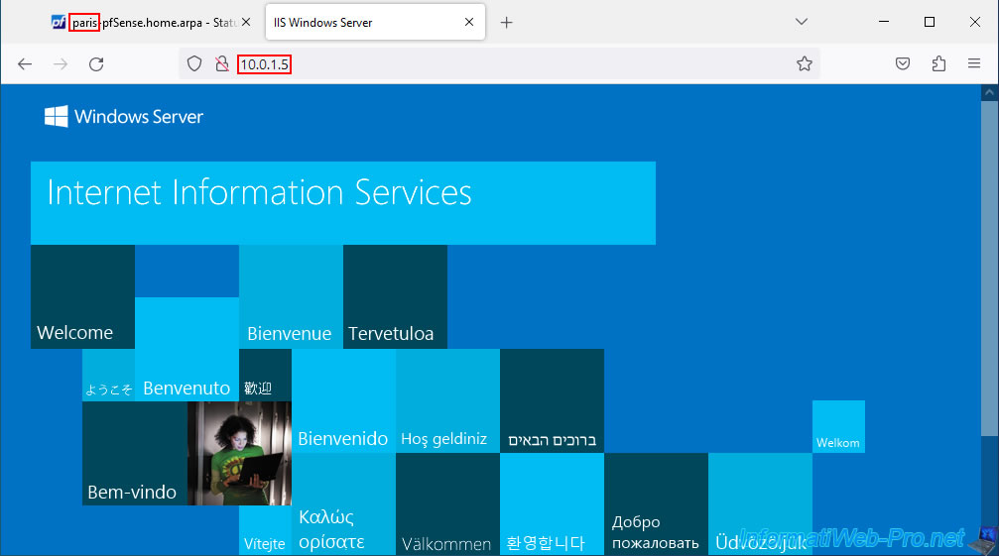Click the Hebrew ברוכים הבאים tile
This screenshot has height=556, width=999.
pyautogui.click(x=552, y=400)
